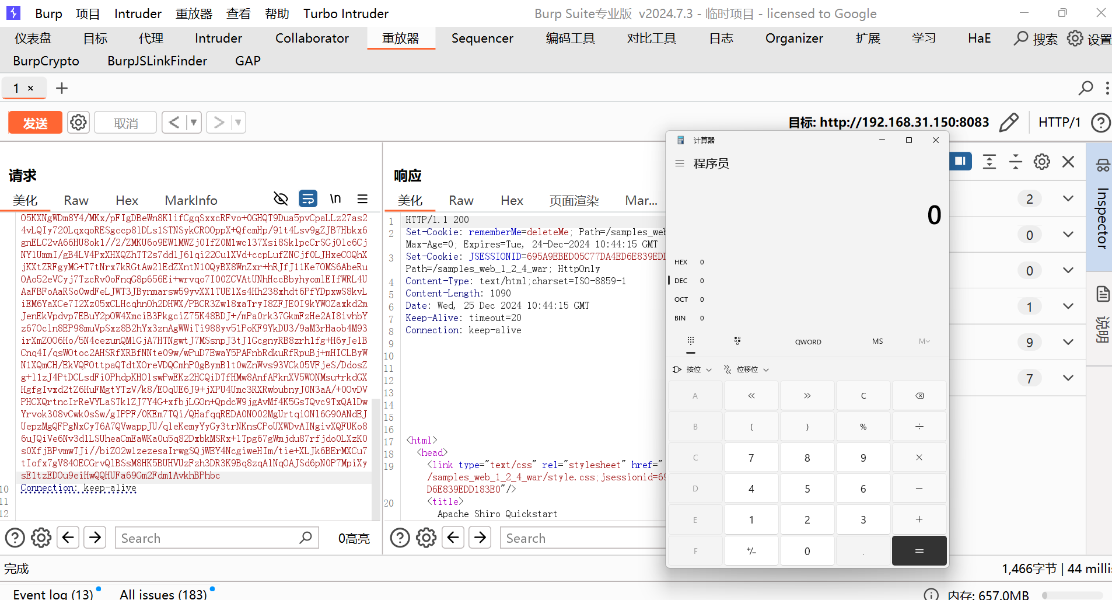Jump to previous request search match
The width and height of the screenshot is (1112, 600).
(x=68, y=537)
